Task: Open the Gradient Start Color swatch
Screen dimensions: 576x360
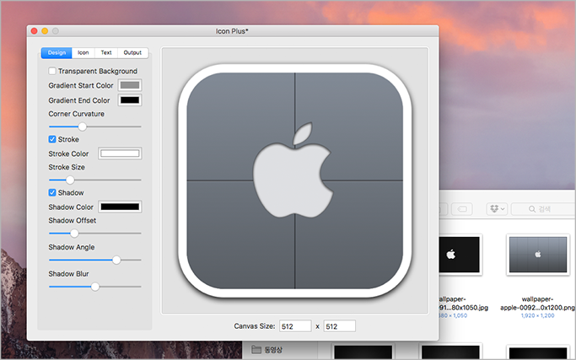Action: [130, 85]
